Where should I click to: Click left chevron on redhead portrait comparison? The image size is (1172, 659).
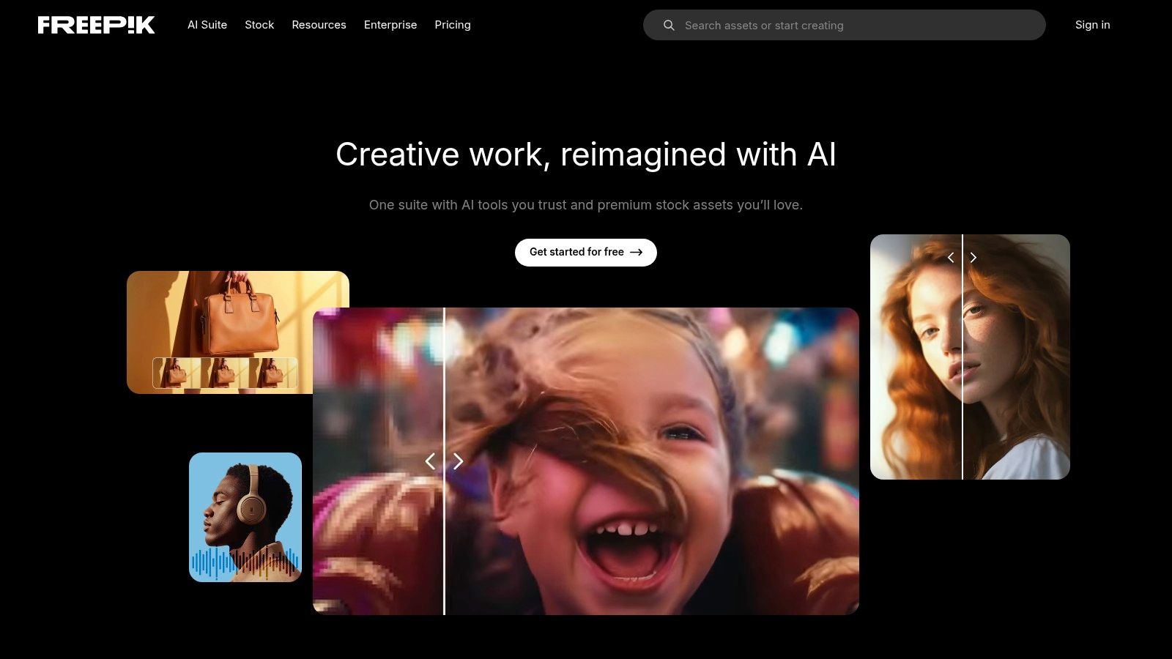pos(951,258)
